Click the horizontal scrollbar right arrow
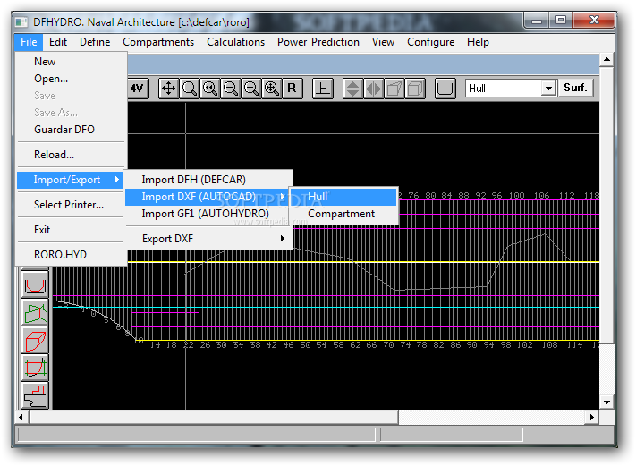Image resolution: width=636 pixels, height=466 pixels. point(592,417)
